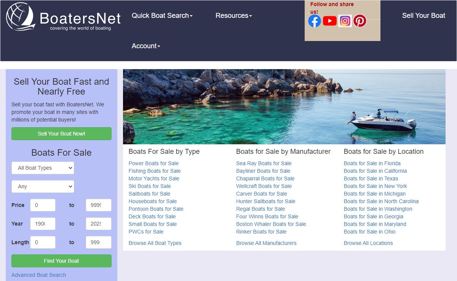Screen dimensions: 457x281
Task: Open Carver Boats for Sale
Action: pos(262,194)
